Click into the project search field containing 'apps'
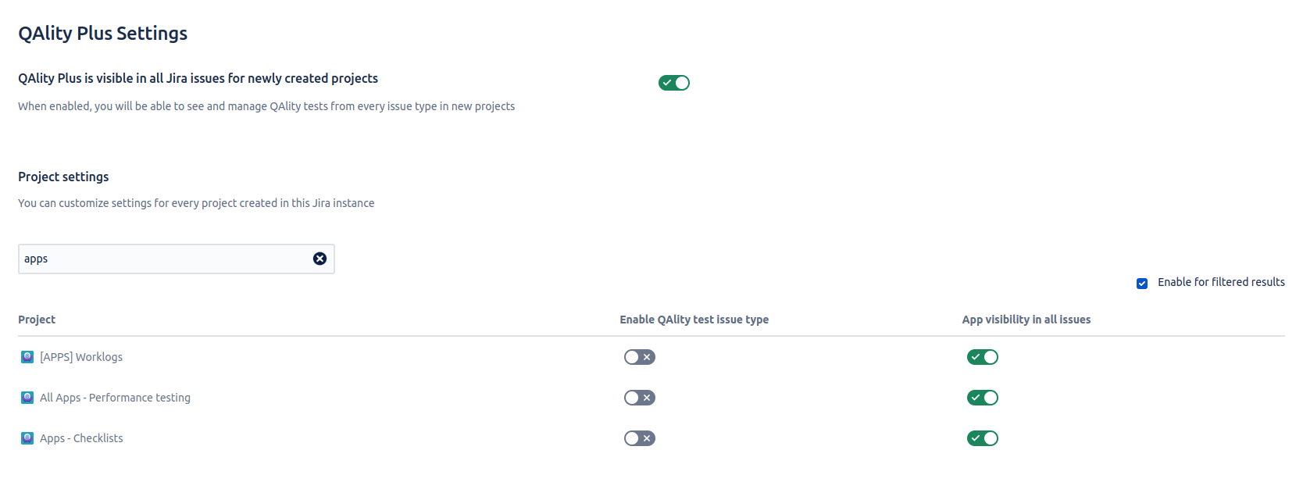Viewport: 1303px width, 500px height. tap(164, 259)
